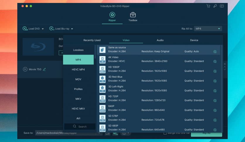Click the Same as source format icon
Viewport: 245px width, 142px height.
tap(102, 50)
